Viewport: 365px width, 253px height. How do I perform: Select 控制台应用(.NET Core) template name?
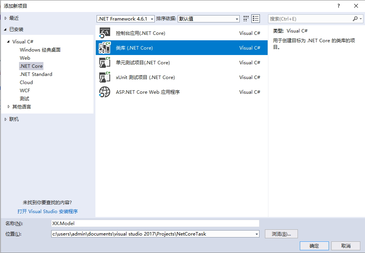(140, 33)
